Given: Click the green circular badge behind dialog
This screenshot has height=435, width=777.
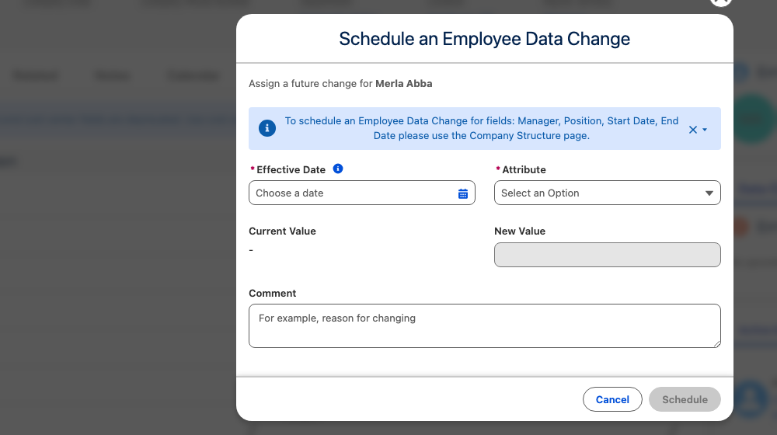Looking at the screenshot, I should click(x=753, y=119).
